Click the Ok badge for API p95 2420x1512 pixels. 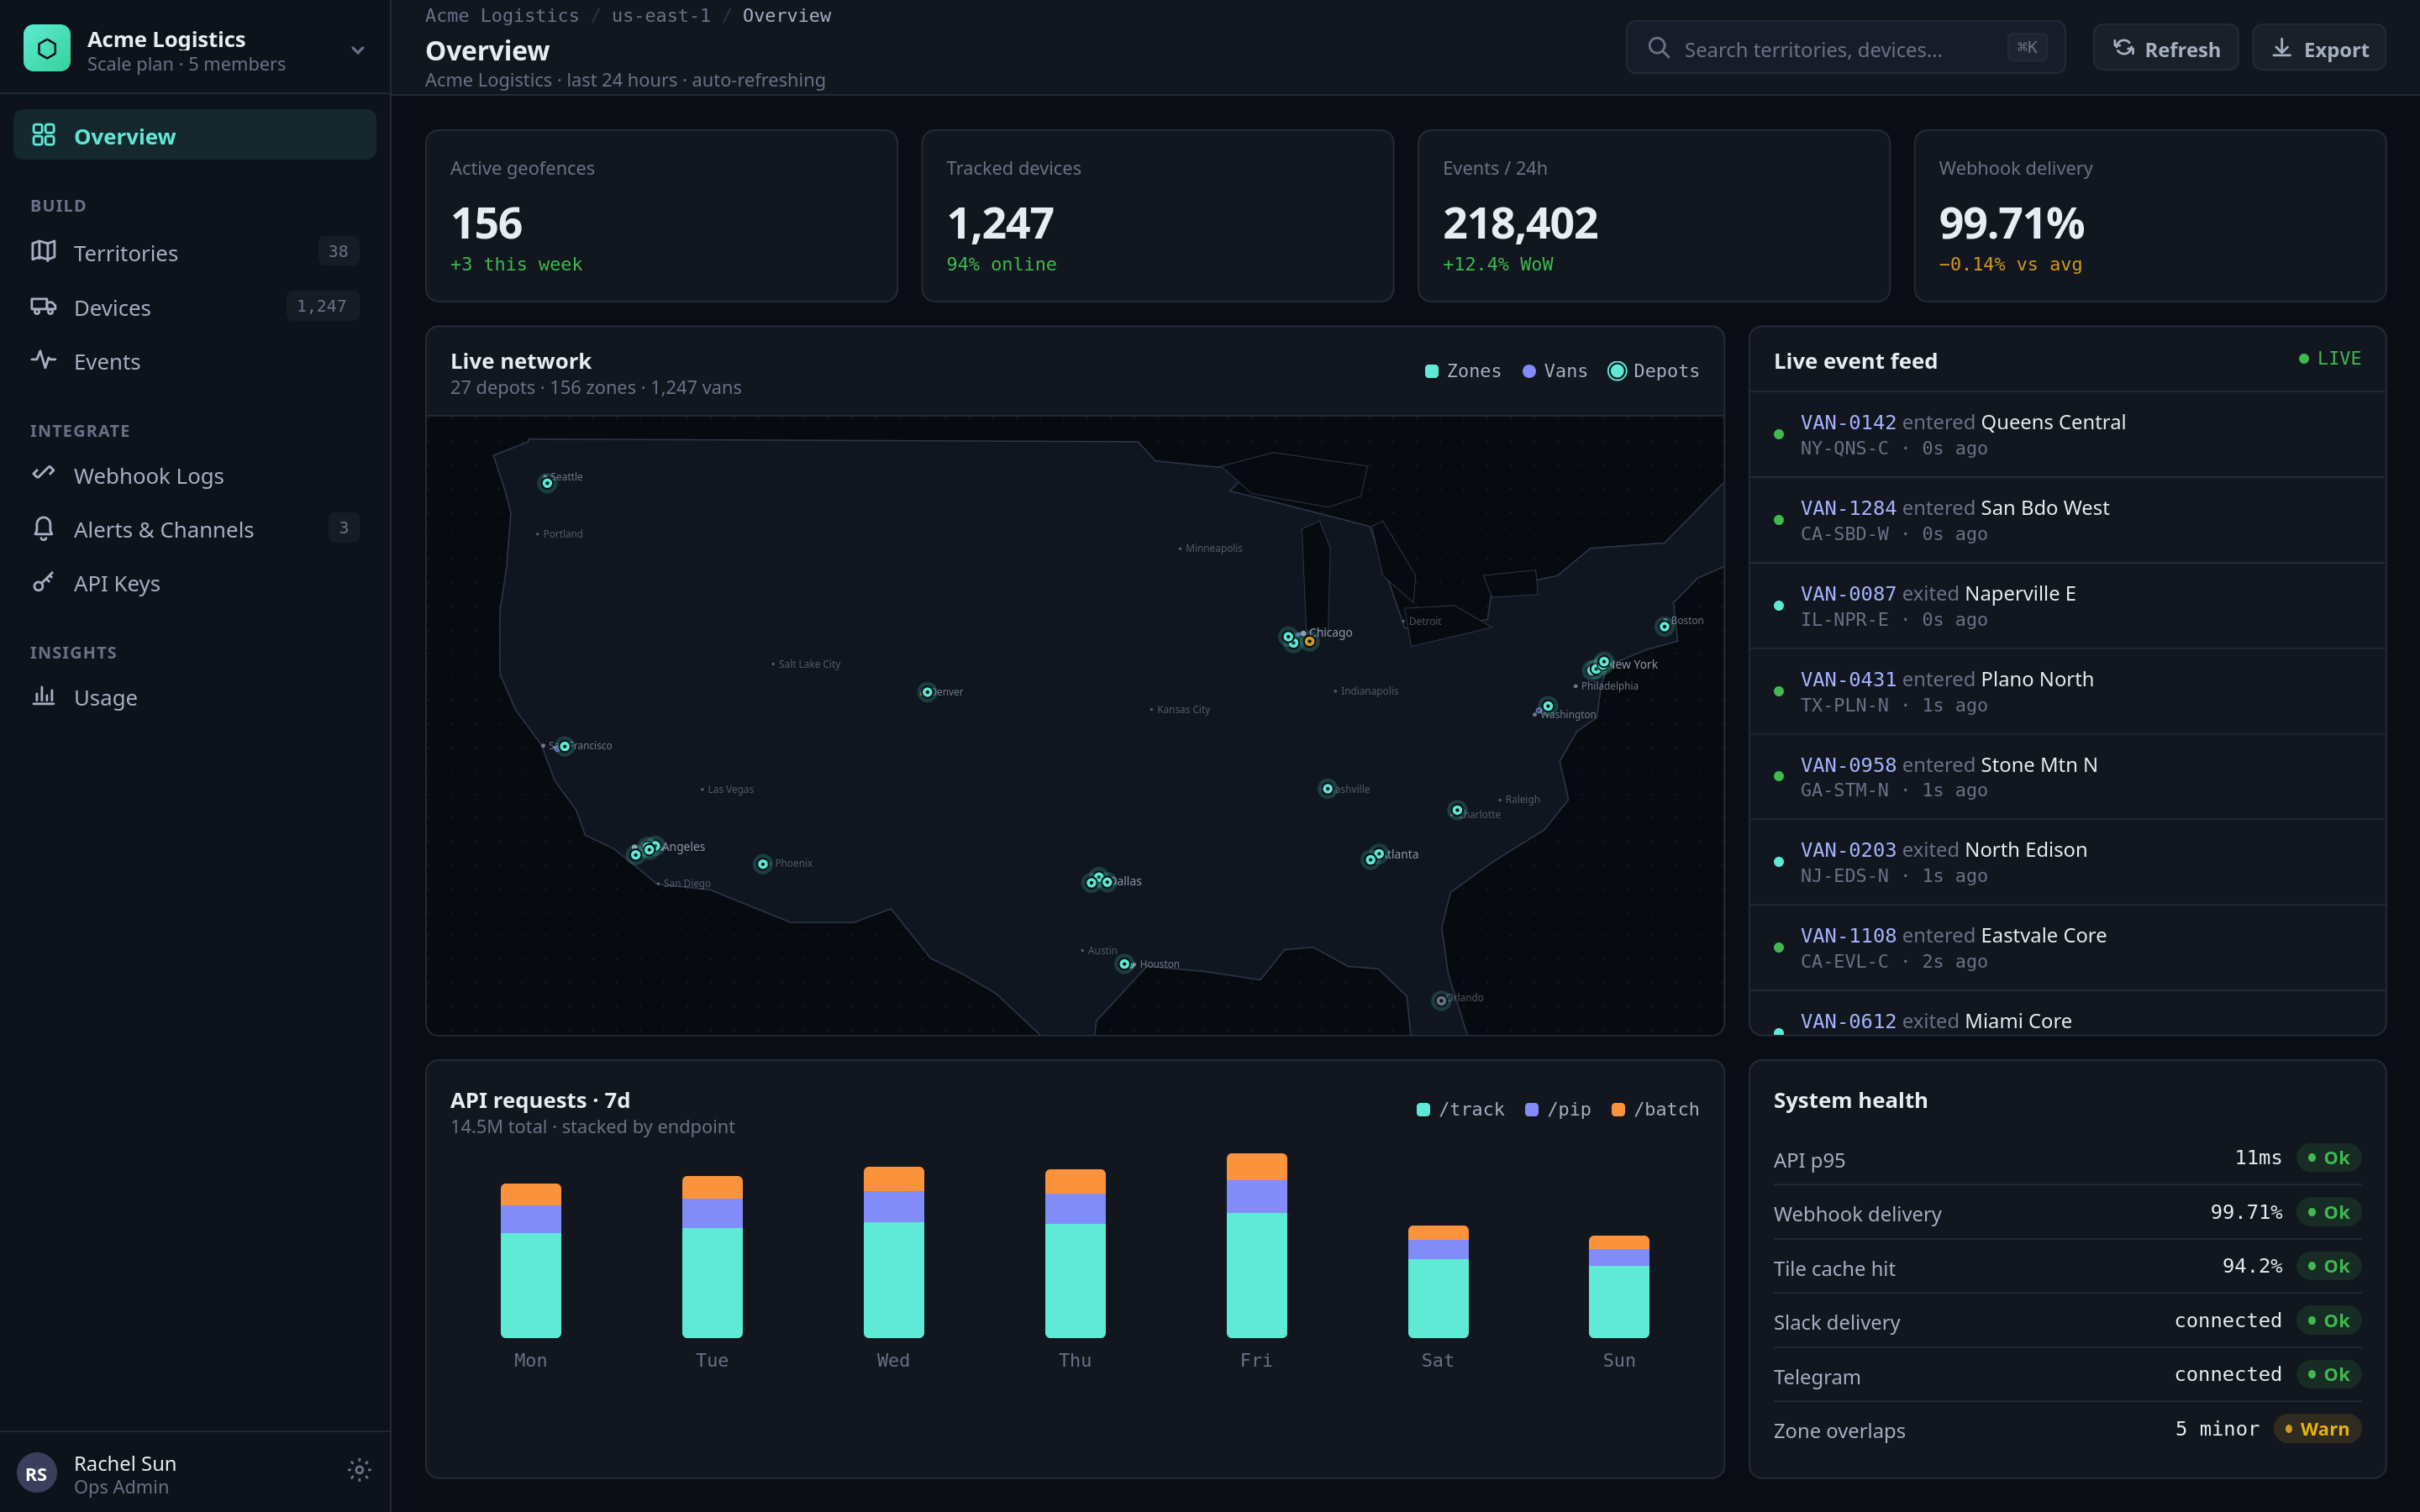[2328, 1157]
